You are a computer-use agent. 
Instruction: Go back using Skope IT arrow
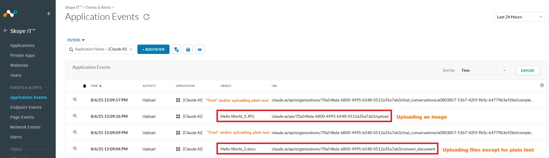tap(6, 30)
